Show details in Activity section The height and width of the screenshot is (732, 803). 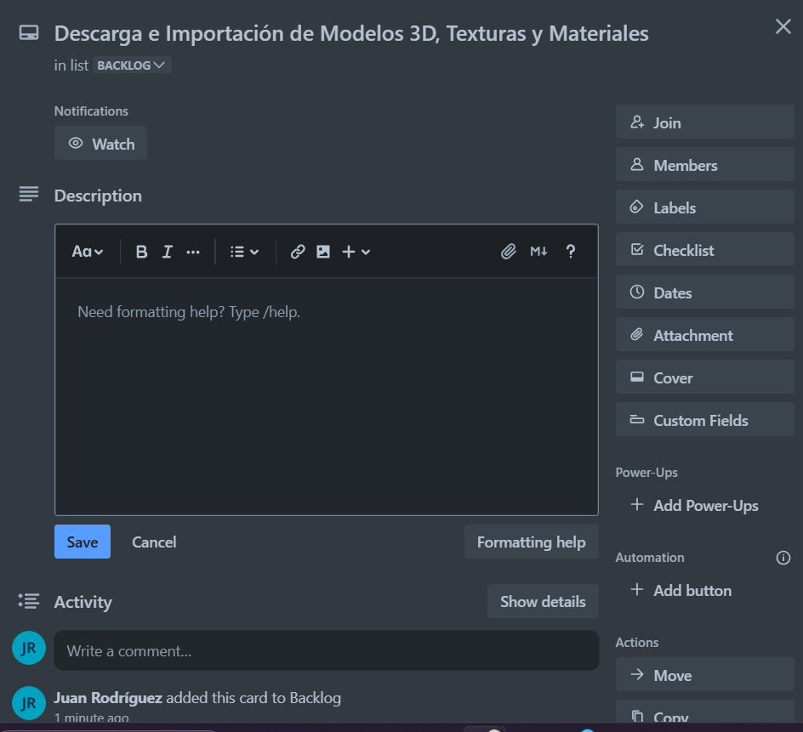[x=543, y=601]
